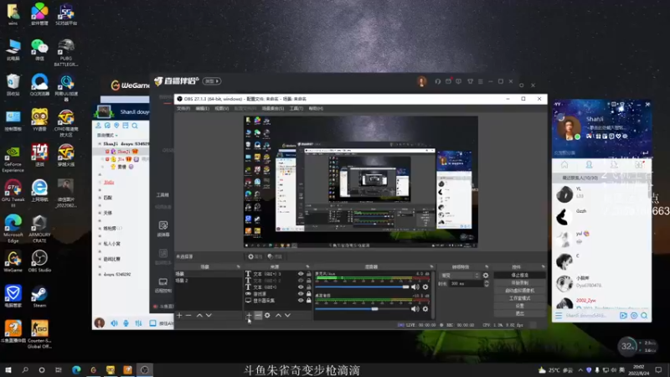Screen dimensions: 670x377
Task: Toggle visibility of fourth source row
Action: pos(301,294)
